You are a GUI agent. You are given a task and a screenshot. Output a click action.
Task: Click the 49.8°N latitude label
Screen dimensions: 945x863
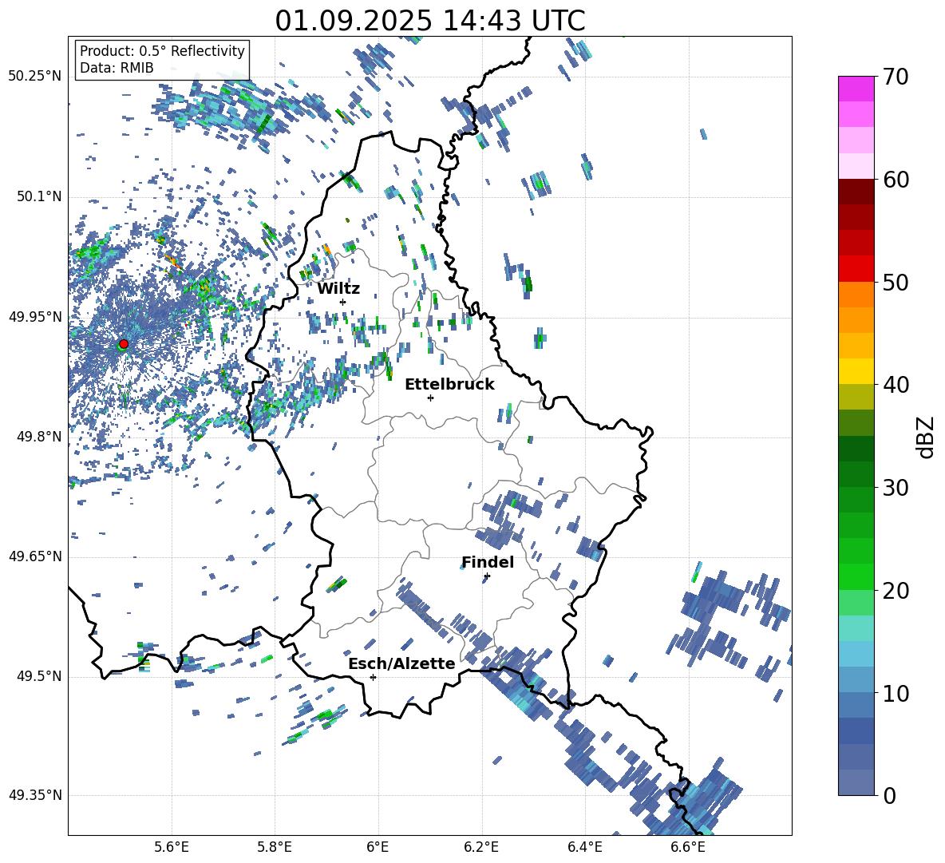(38, 437)
